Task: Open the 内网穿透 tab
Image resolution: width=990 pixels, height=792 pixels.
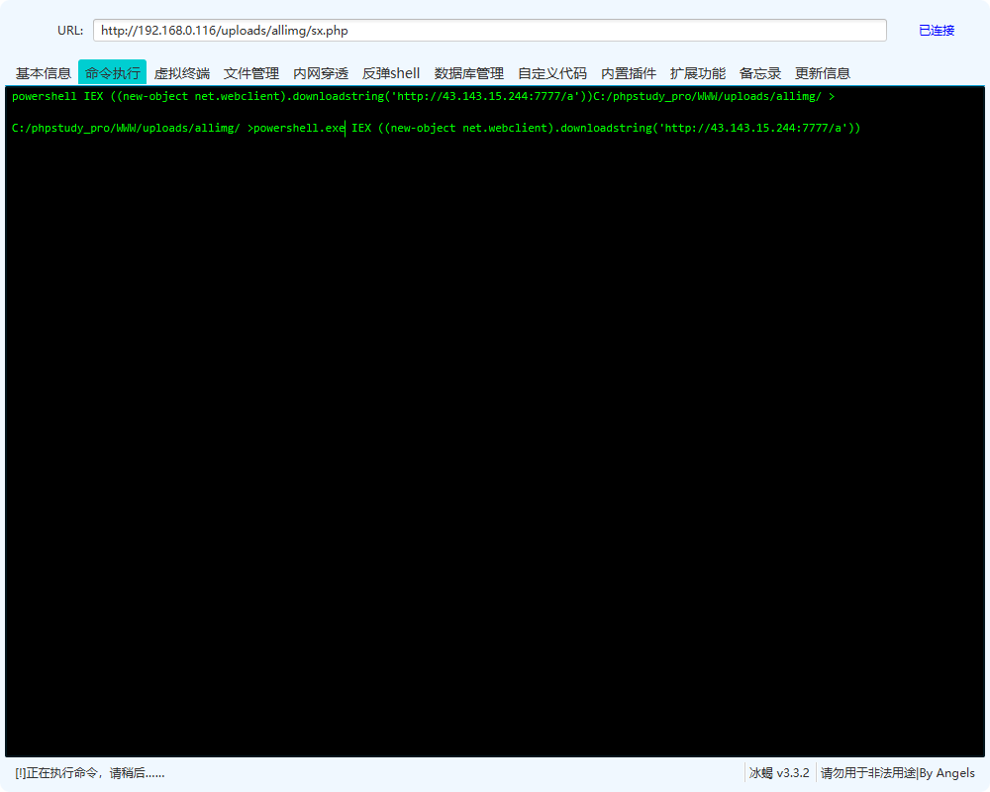Action: [321, 72]
